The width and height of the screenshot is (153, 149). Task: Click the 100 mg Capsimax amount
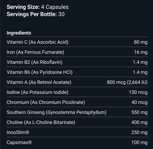point(140,142)
